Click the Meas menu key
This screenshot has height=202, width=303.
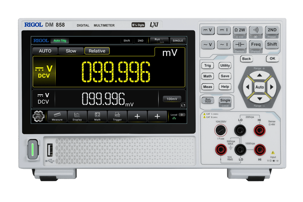pos(208,87)
